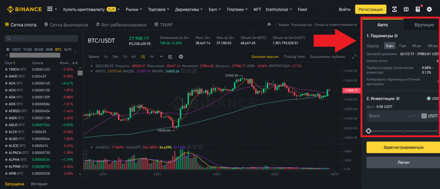Choose the 1Д chart interval
Screen dimensions: 440x189
point(143,57)
